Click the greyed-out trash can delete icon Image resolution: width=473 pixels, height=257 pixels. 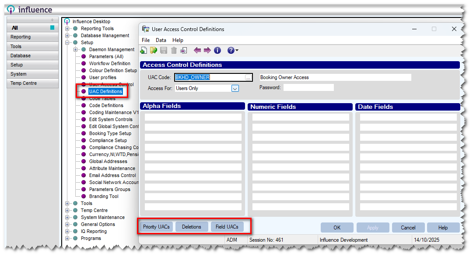click(174, 51)
